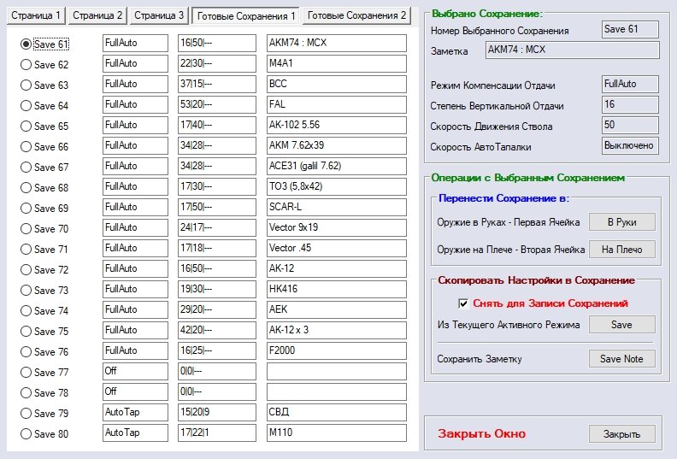Pick the Save 64 radio button

tap(44, 106)
